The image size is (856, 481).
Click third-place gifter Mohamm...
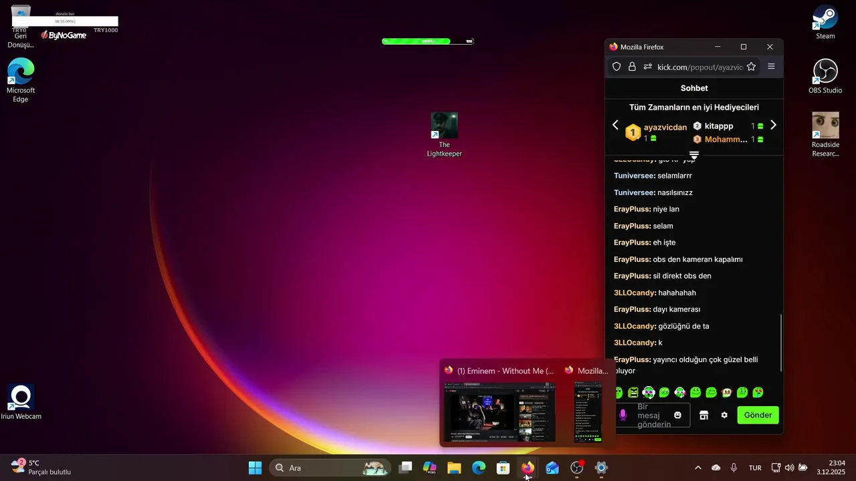(726, 139)
